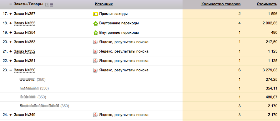Screen dimensions: 280x121
Task: Sort by Количество товаров column header
Action: [x=221, y=4]
